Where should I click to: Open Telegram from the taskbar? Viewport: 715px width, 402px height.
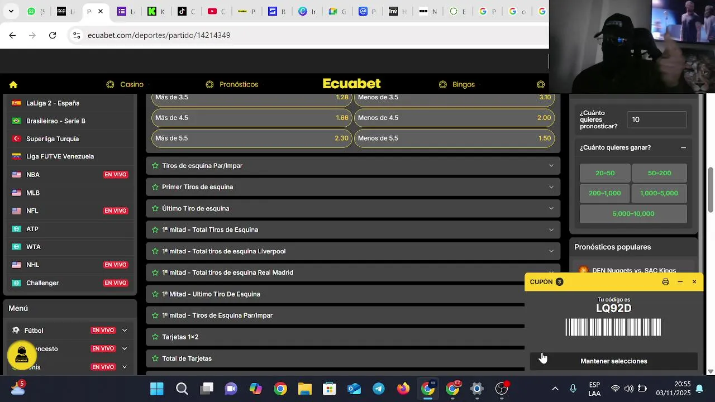tap(379, 389)
